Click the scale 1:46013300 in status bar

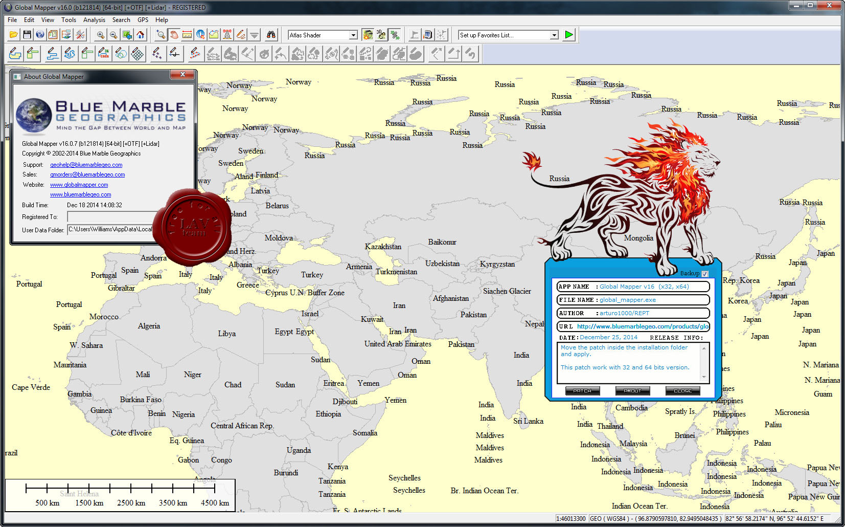tap(571, 519)
